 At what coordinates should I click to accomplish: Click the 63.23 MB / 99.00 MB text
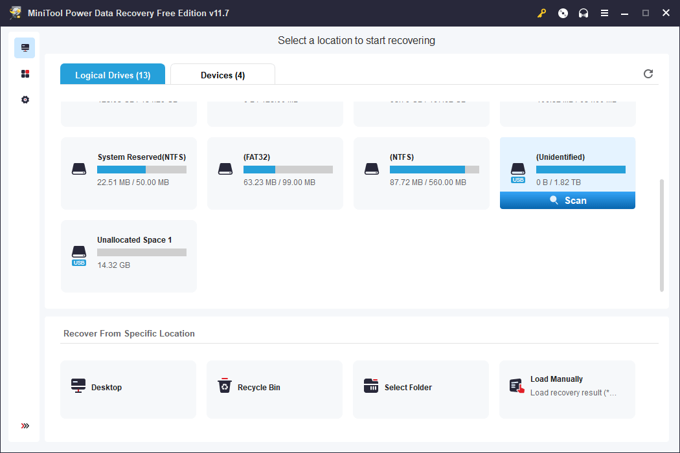[279, 182]
